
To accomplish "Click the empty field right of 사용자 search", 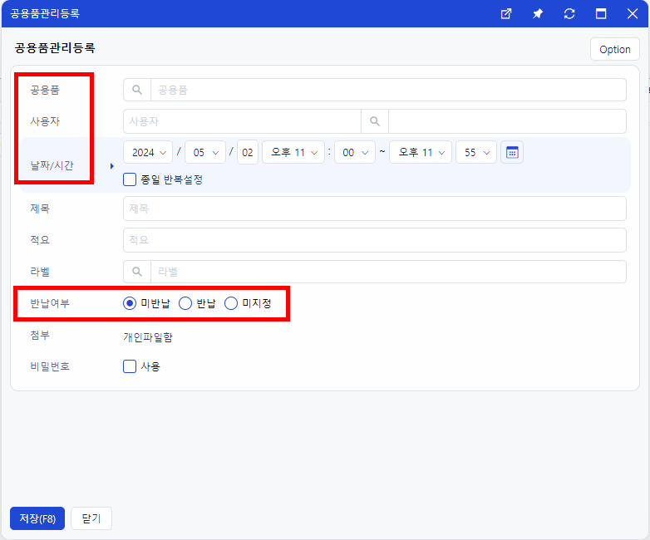I will coord(507,121).
